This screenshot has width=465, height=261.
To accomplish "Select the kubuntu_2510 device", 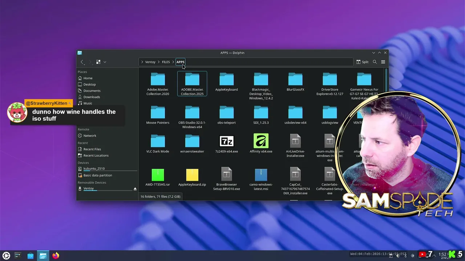I will pos(107,169).
